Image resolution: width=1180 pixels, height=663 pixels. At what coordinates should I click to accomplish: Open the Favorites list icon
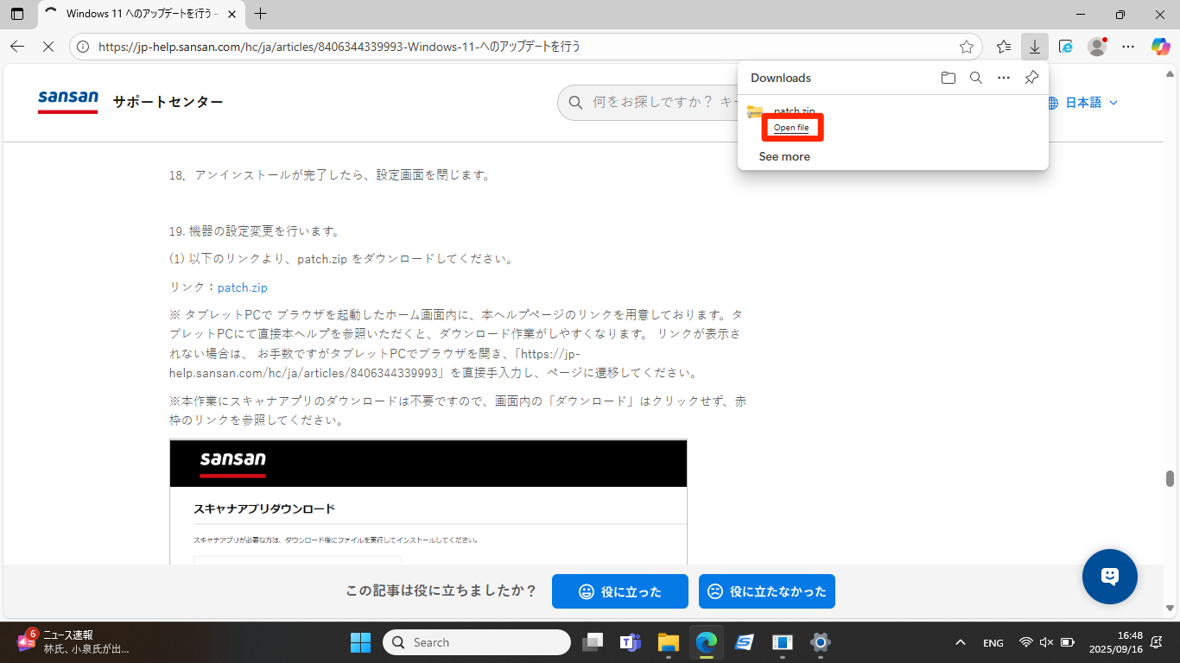click(1004, 47)
